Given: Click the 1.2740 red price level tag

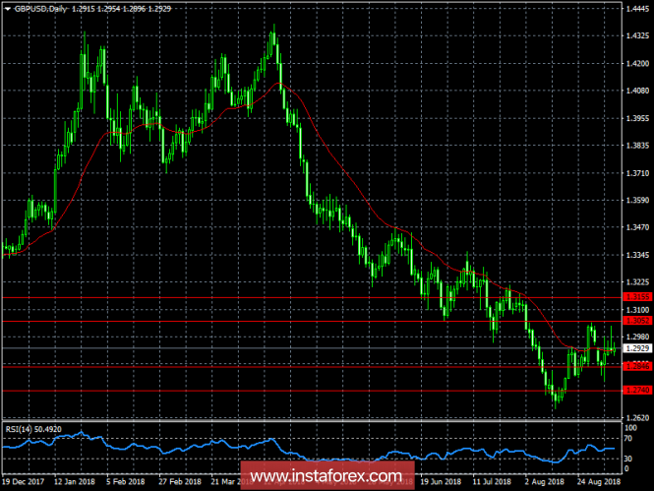Looking at the screenshot, I should pos(637,390).
